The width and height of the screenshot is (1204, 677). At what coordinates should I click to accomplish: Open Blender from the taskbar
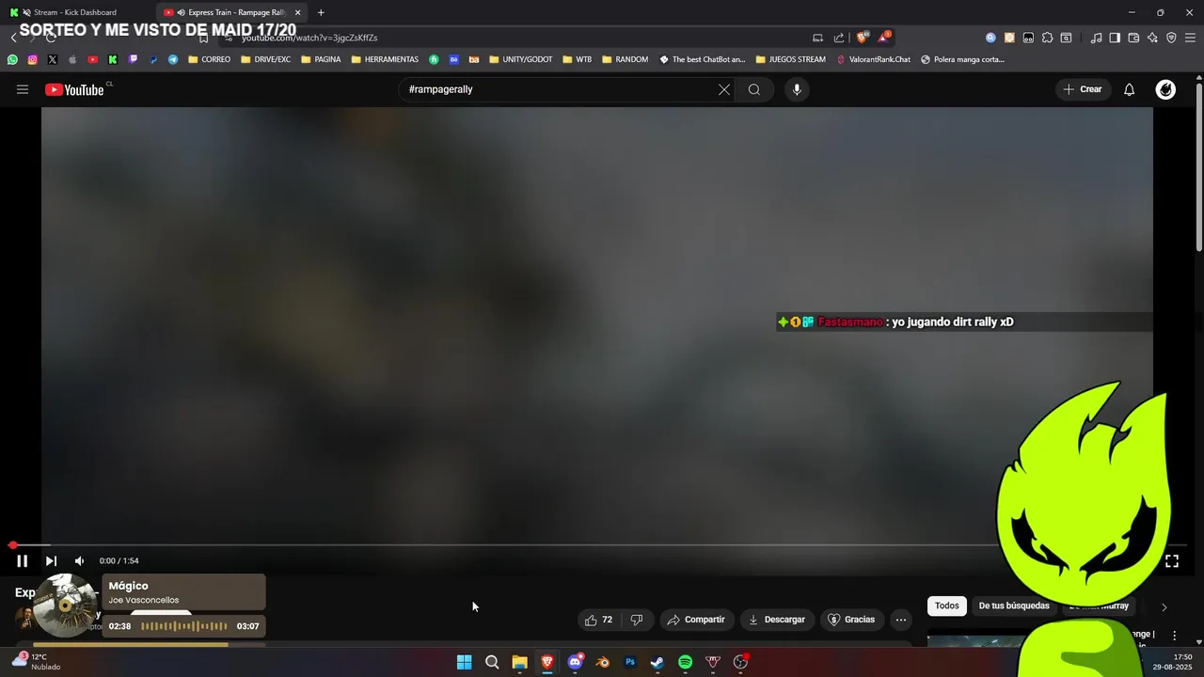[603, 662]
